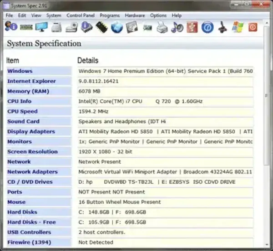Click the black microchip icon
The image size is (273, 251).
(x=101, y=27)
